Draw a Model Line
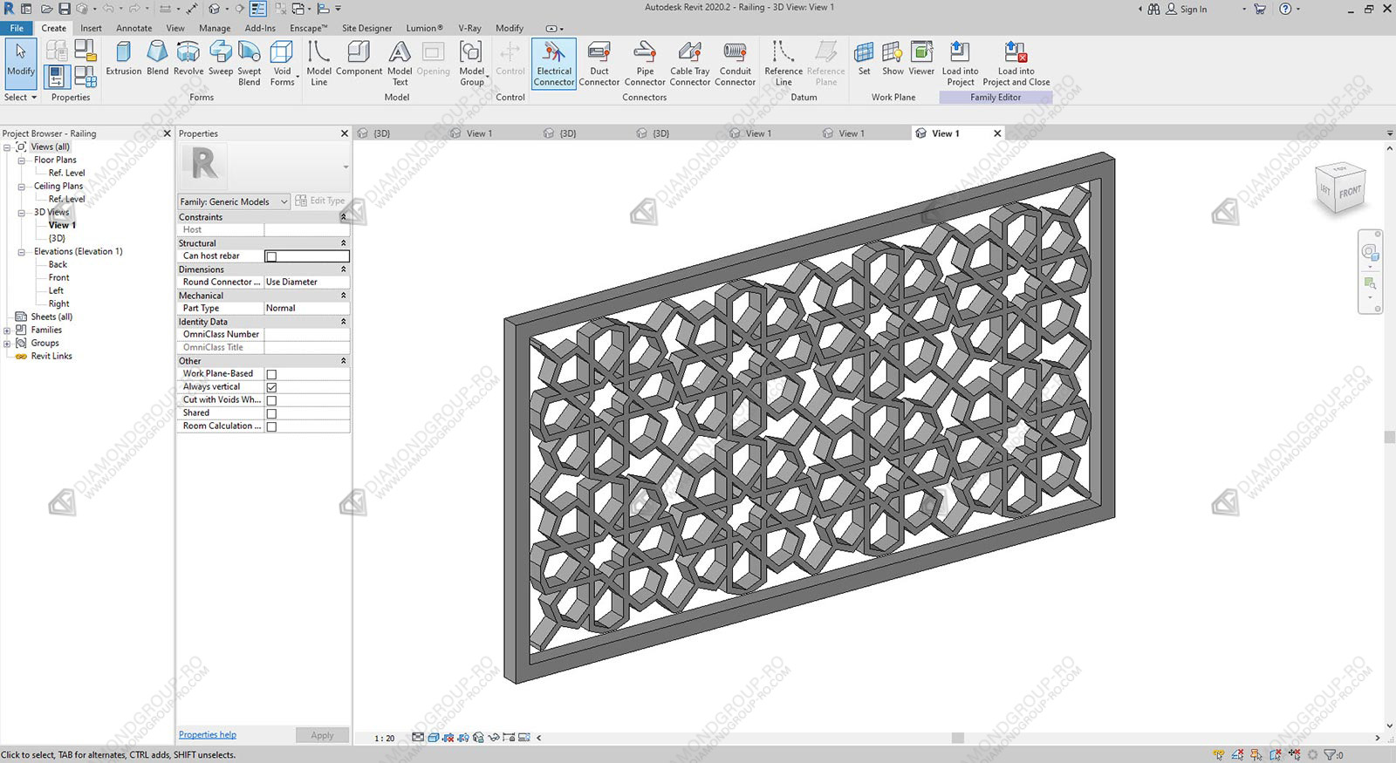Screen dimensions: 1396x763 click(x=318, y=64)
